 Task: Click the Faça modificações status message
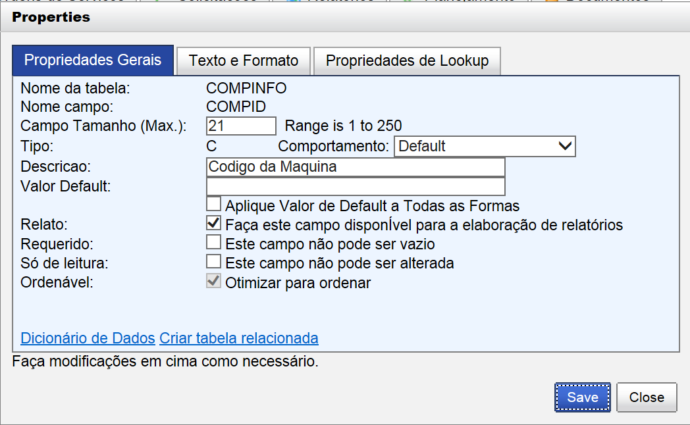165,361
